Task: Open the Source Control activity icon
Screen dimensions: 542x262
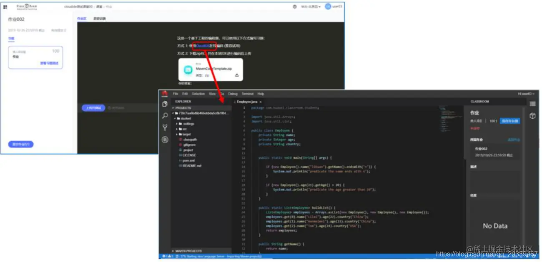Action: click(x=165, y=127)
